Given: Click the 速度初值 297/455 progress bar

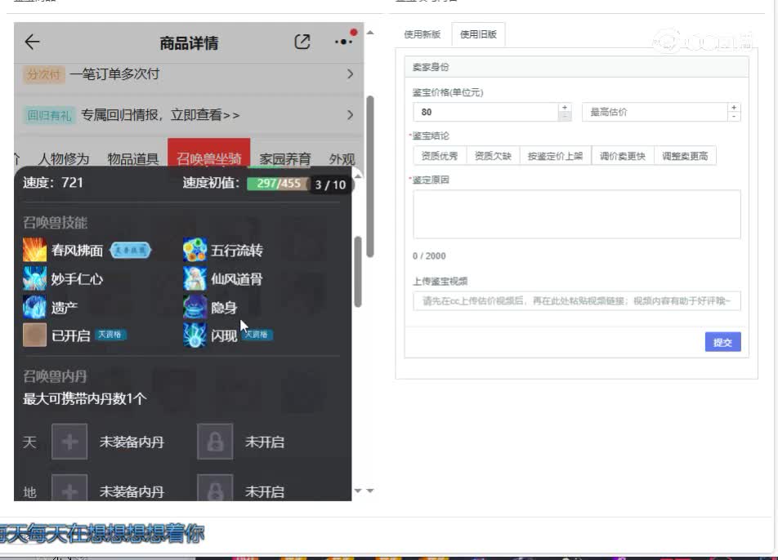Looking at the screenshot, I should click(279, 184).
